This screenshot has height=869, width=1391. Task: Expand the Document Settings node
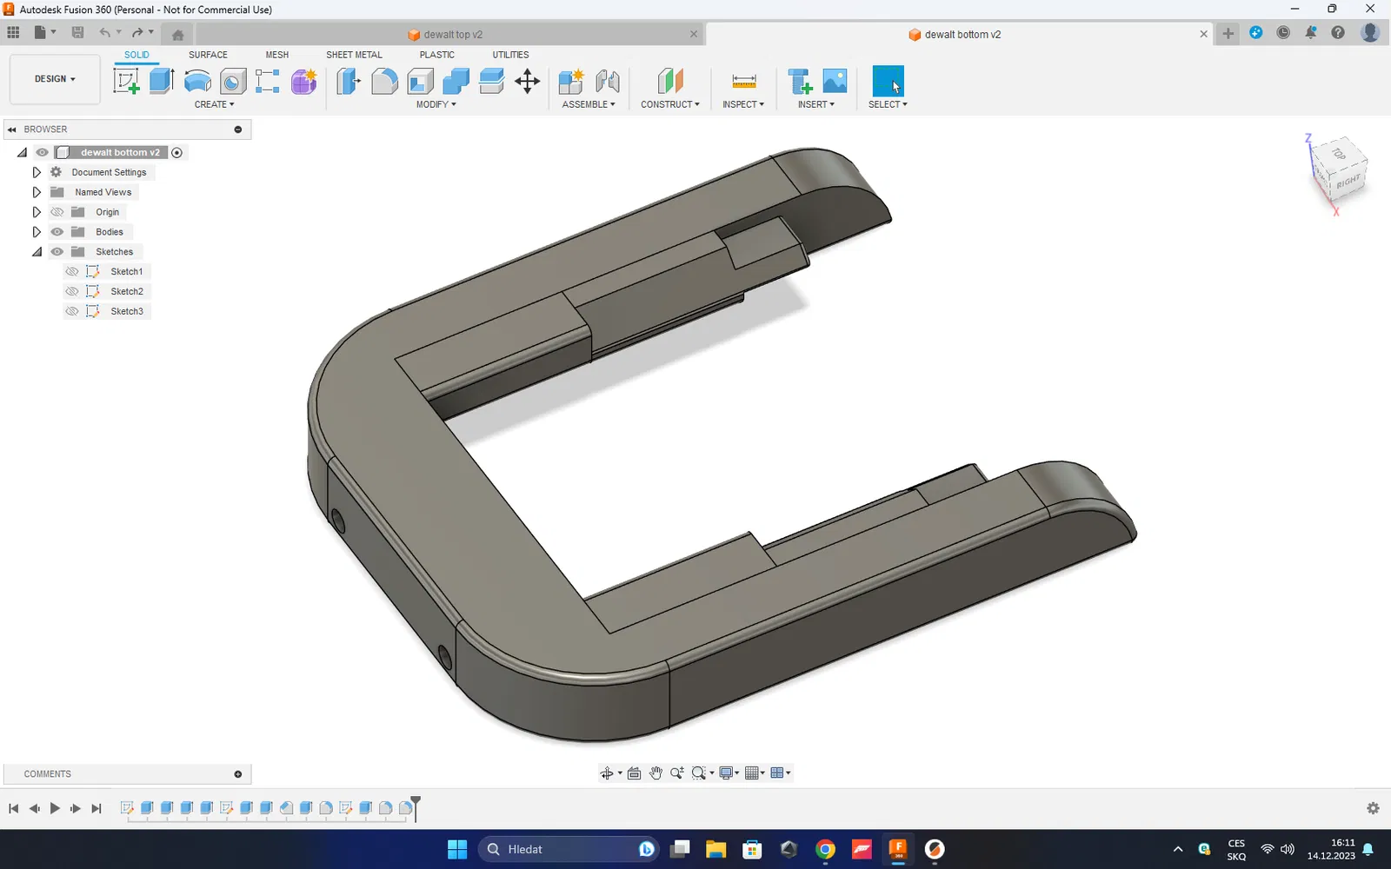pyautogui.click(x=37, y=172)
